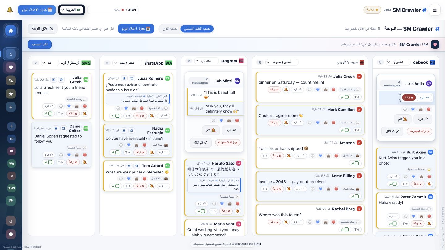Click إزالة remove on Tom Attard's card
The width and height of the screenshot is (445, 250).
tap(141, 186)
